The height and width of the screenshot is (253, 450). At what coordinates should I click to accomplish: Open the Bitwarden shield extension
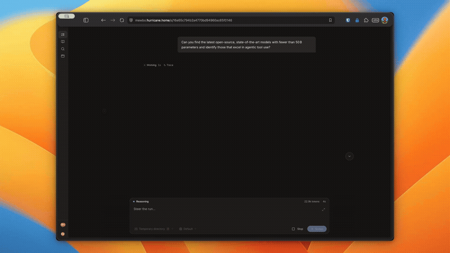coord(348,20)
